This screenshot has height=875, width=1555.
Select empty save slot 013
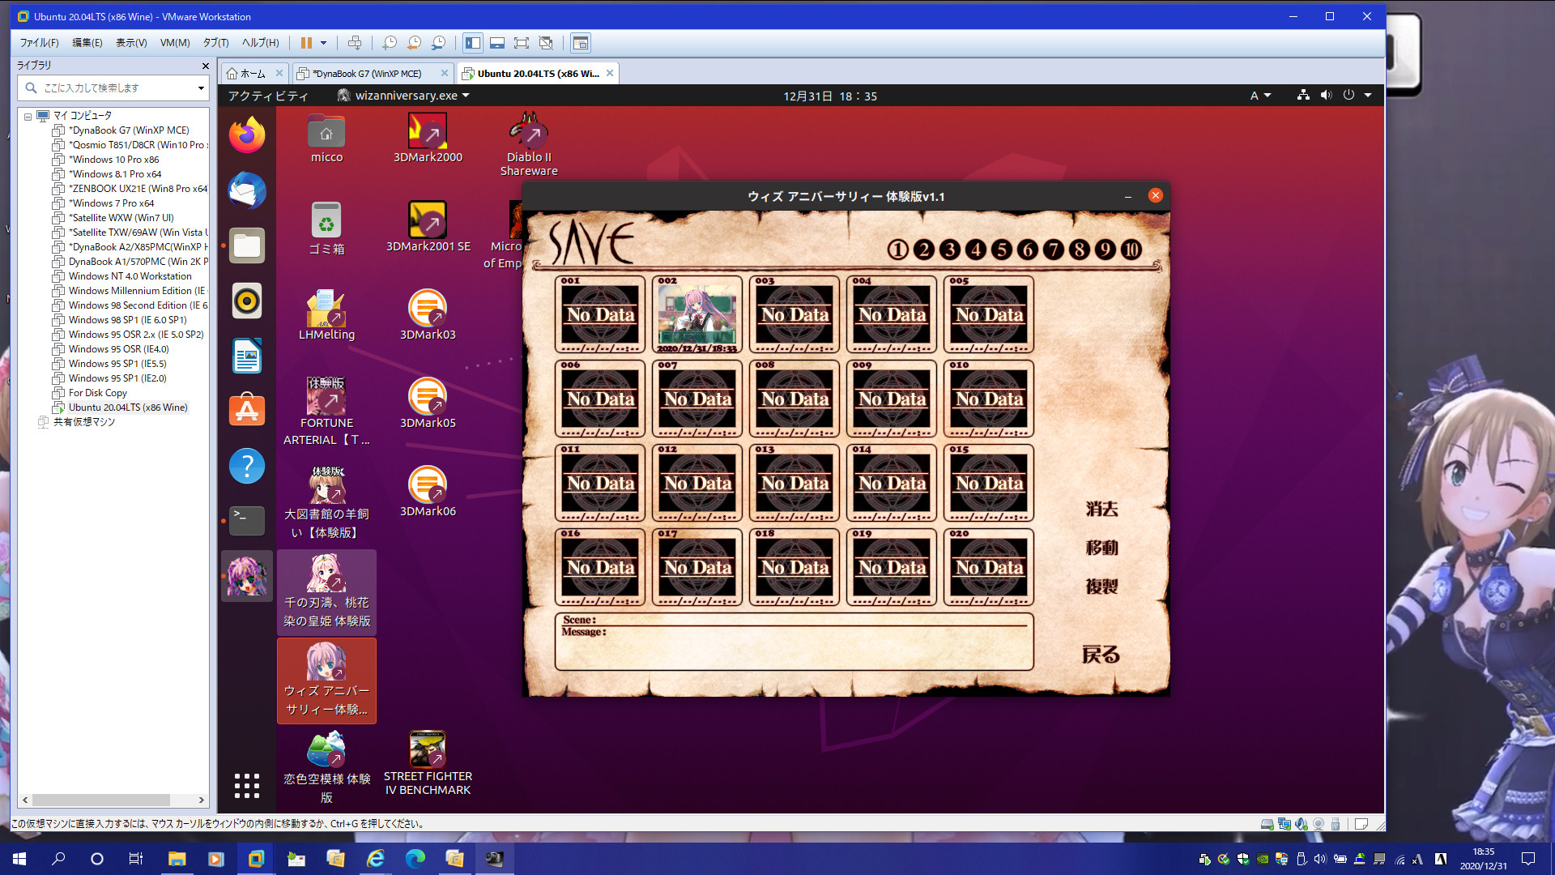click(x=795, y=483)
